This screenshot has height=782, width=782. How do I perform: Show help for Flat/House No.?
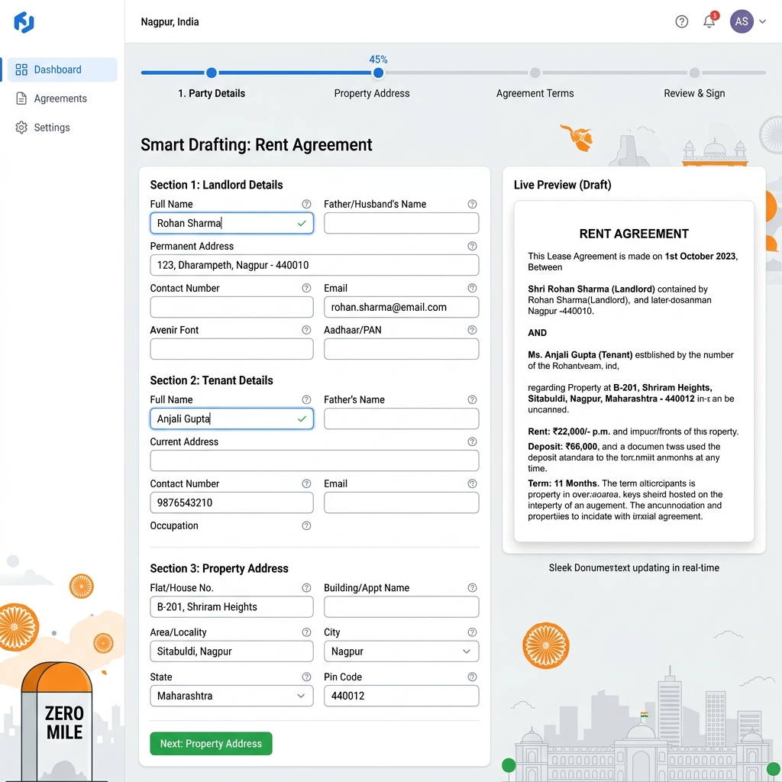(x=306, y=587)
